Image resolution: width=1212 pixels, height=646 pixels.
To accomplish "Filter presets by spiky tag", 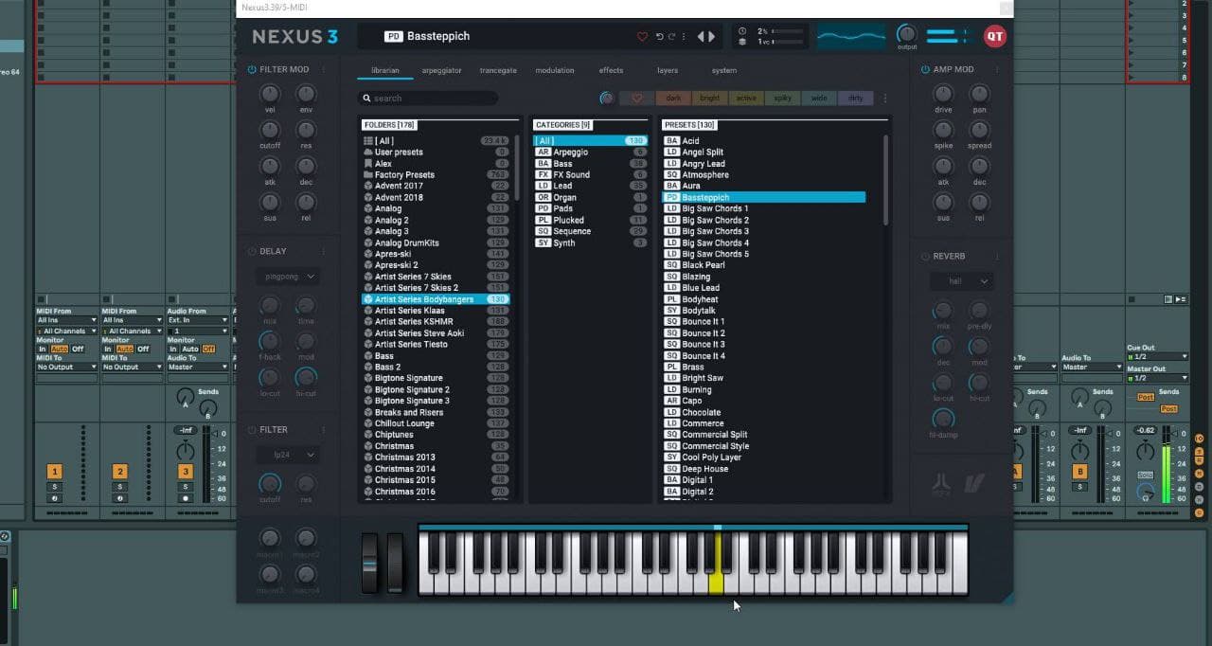I will coord(782,98).
